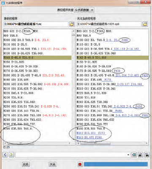Click the last binoculars find-next icon

tap(147, 155)
